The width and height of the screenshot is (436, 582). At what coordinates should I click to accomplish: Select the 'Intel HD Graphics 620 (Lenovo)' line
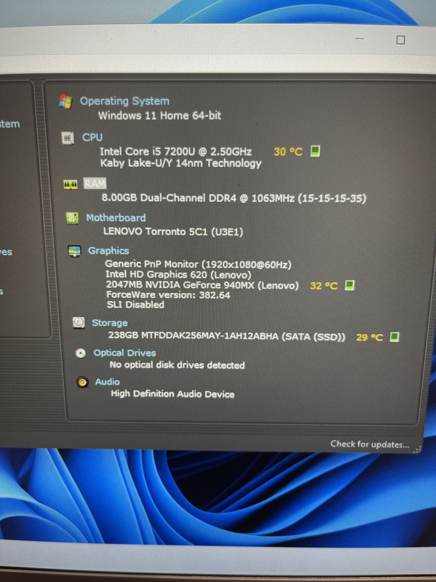tap(178, 275)
